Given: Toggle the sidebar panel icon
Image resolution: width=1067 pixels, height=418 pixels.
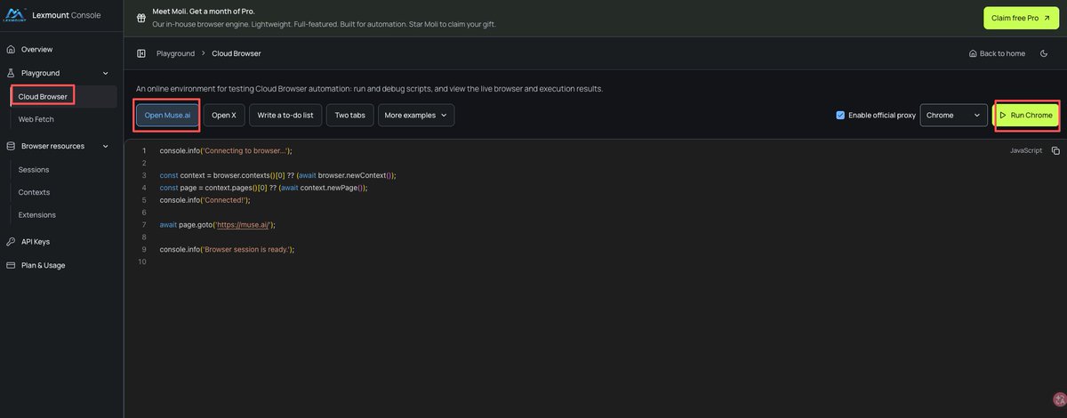Looking at the screenshot, I should [x=141, y=53].
